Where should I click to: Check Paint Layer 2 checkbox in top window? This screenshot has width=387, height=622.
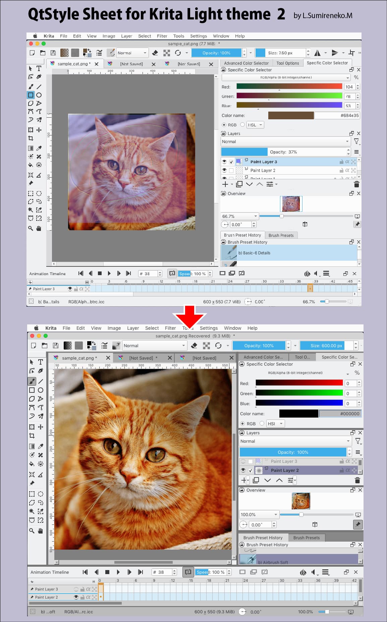tap(231, 171)
